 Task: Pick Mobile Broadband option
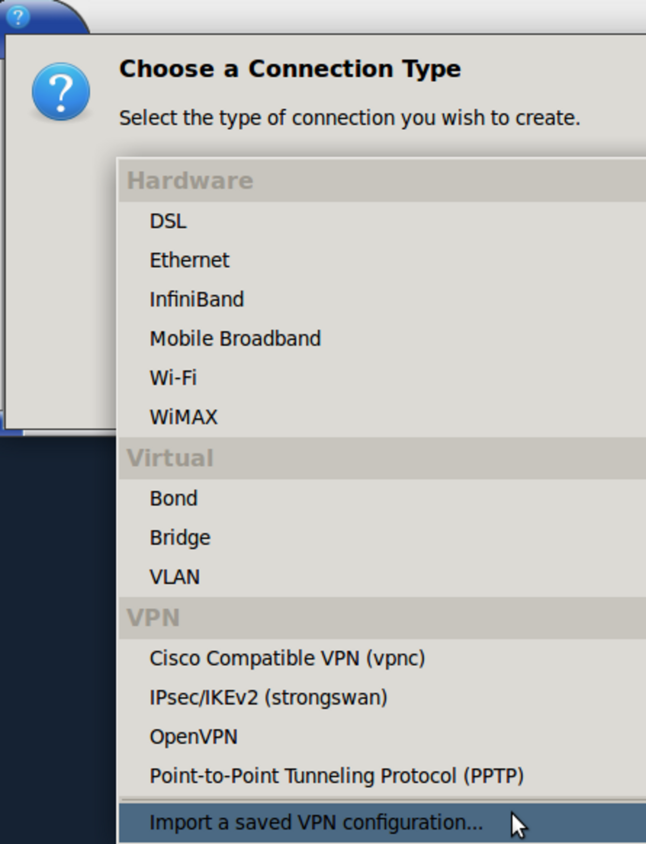click(x=235, y=339)
